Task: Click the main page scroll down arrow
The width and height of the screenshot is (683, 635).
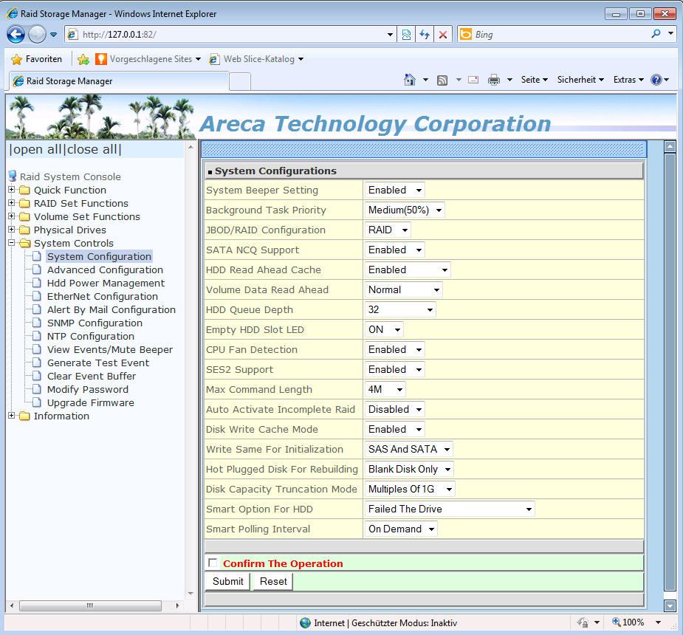Action: [x=670, y=605]
